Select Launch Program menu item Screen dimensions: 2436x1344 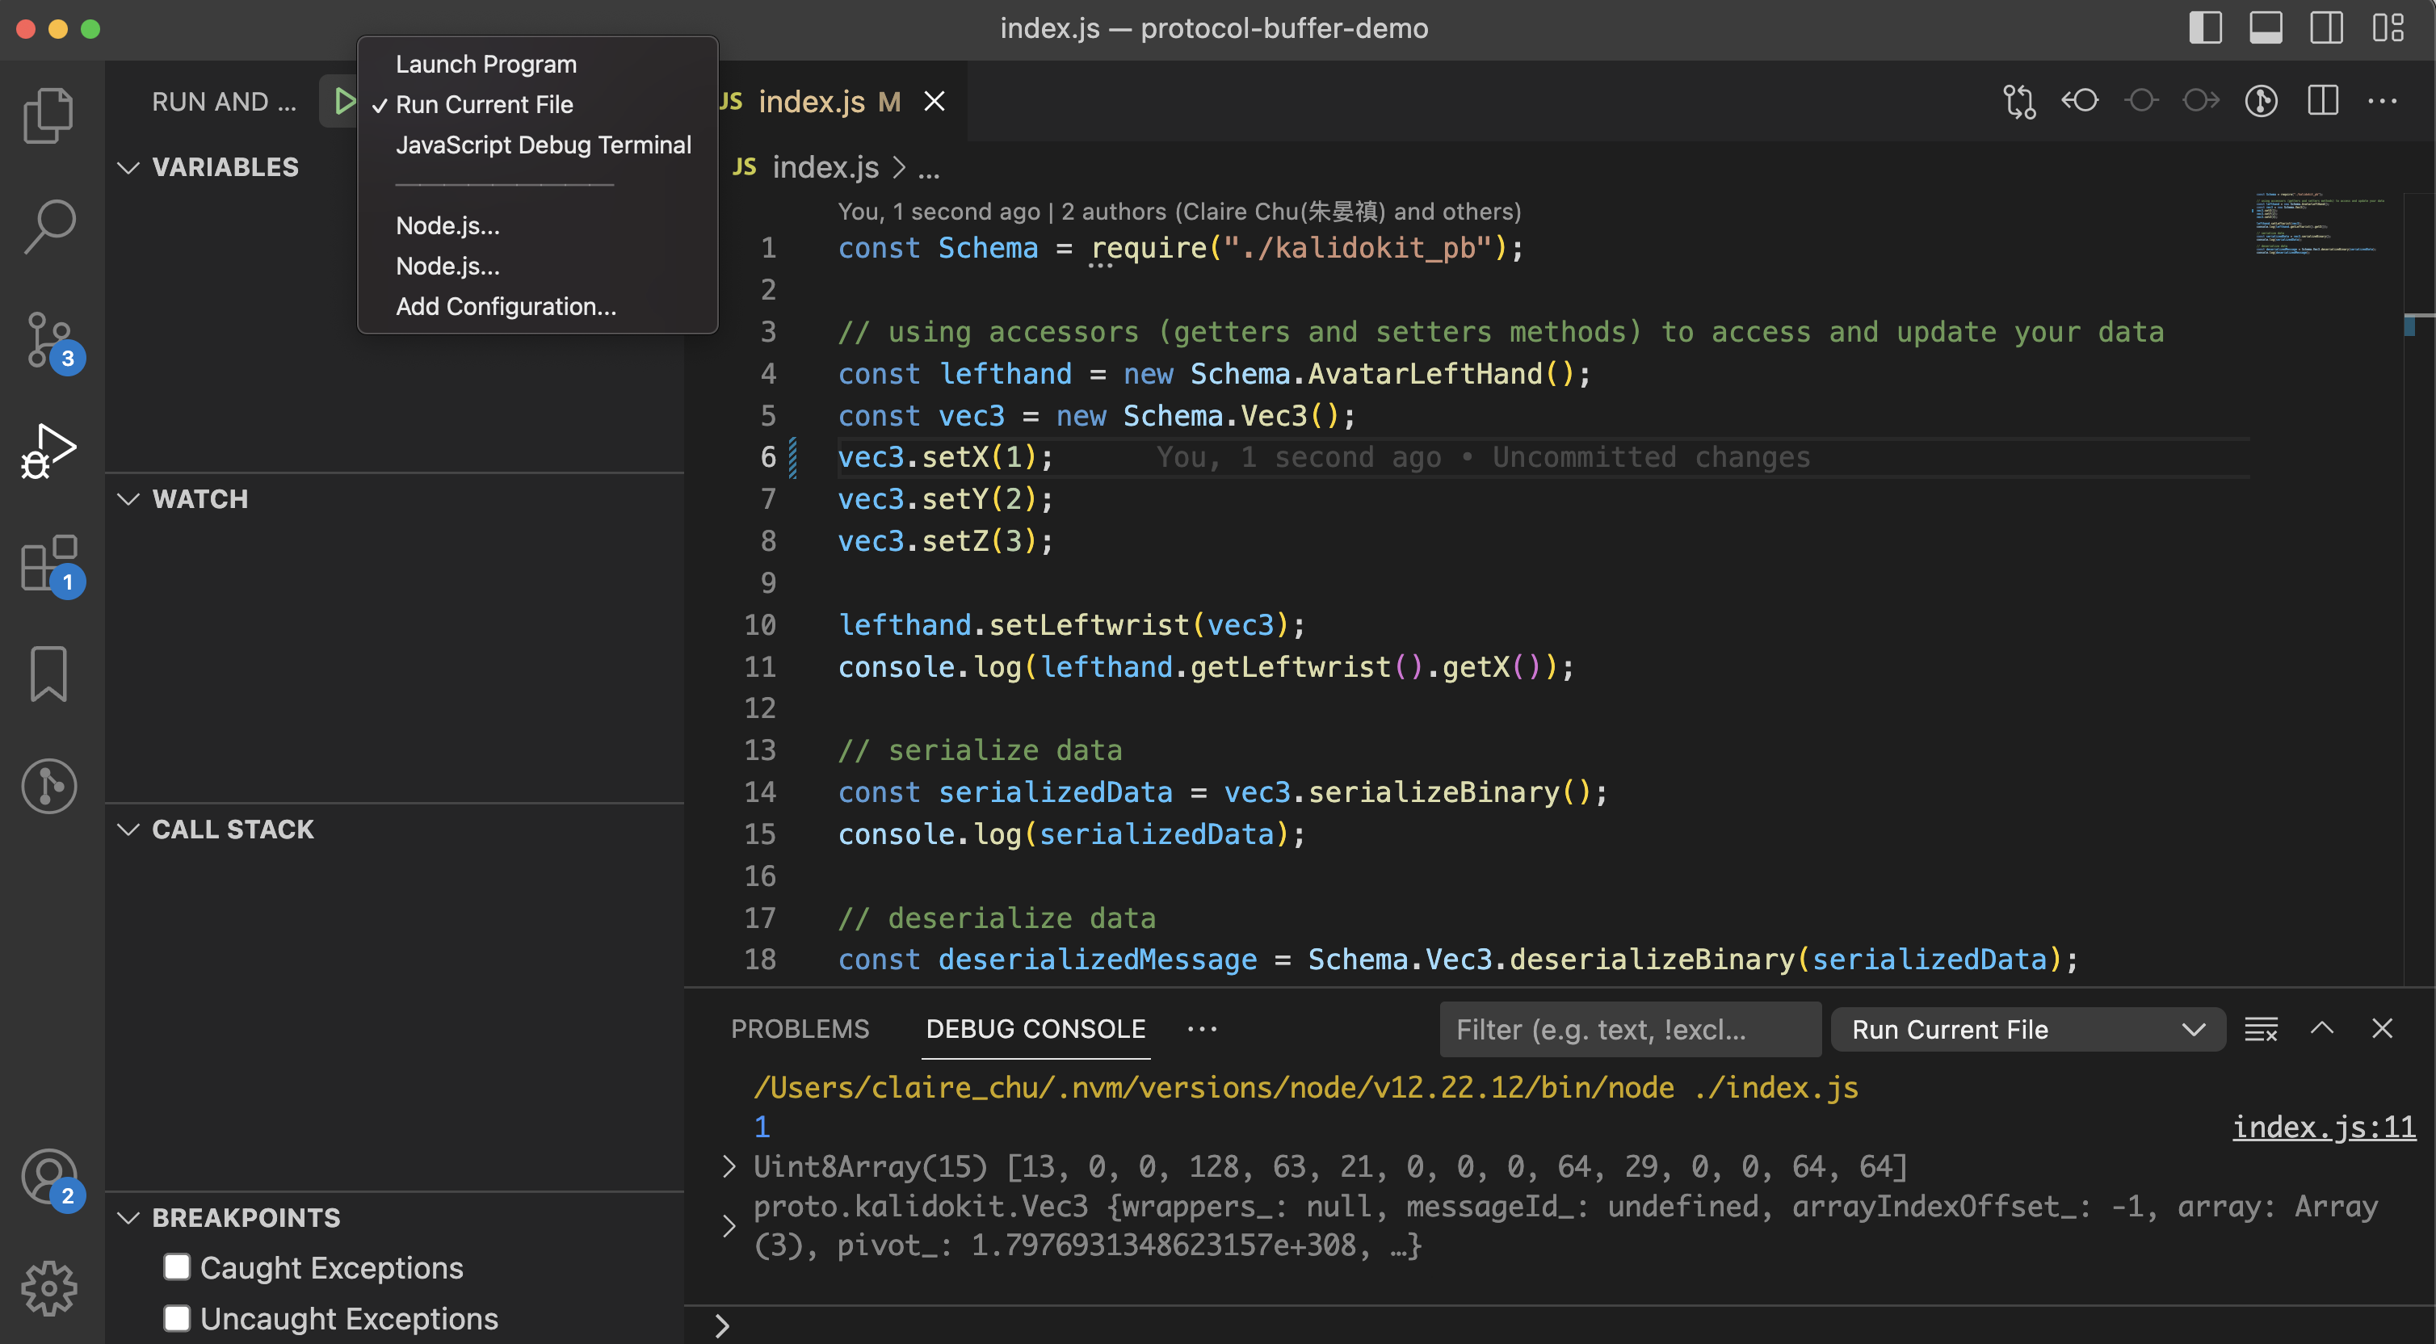pos(485,61)
